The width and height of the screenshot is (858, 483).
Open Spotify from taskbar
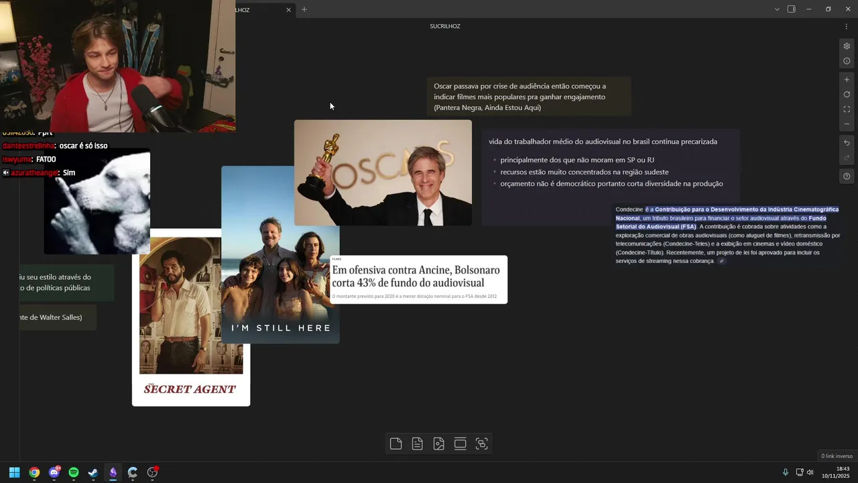coord(74,472)
